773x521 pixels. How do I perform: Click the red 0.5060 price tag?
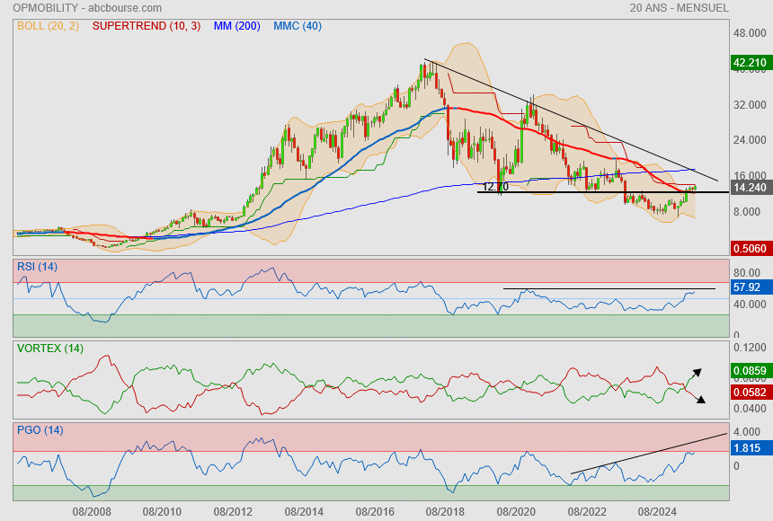pyautogui.click(x=751, y=248)
